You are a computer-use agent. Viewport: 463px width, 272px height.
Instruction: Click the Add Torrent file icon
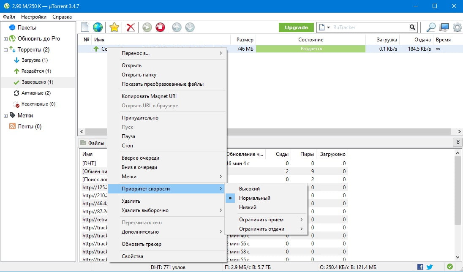pos(85,27)
